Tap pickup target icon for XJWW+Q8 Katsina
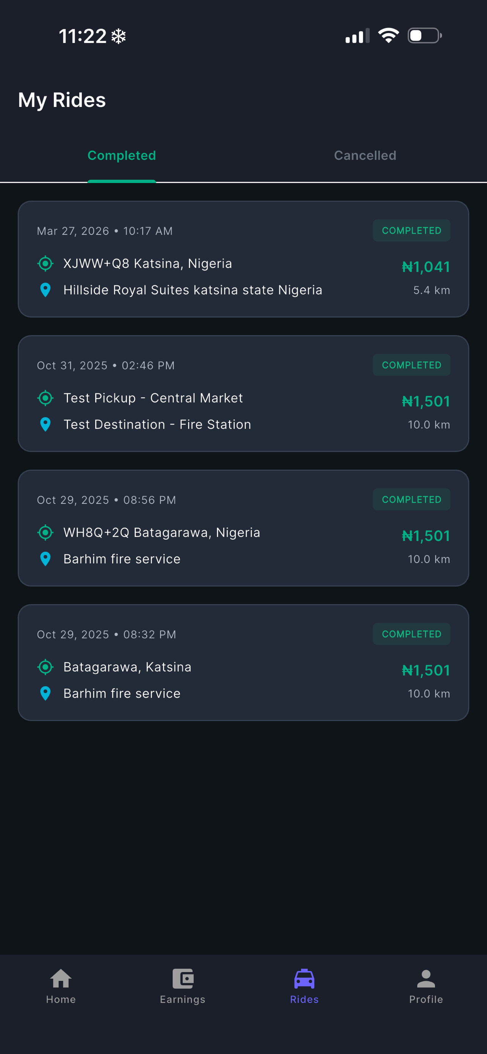This screenshot has width=487, height=1054. click(46, 263)
